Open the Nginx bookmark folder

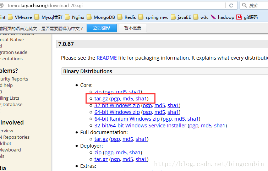pyautogui.click(x=75, y=17)
